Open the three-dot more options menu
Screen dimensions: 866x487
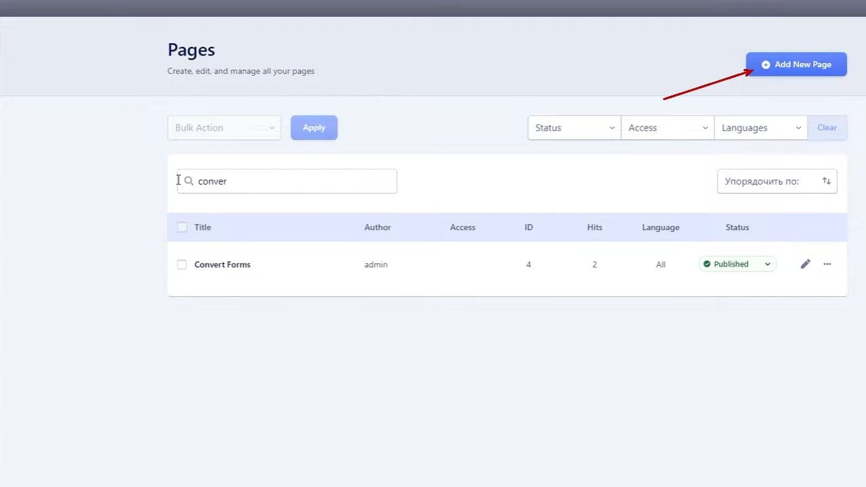click(x=827, y=264)
